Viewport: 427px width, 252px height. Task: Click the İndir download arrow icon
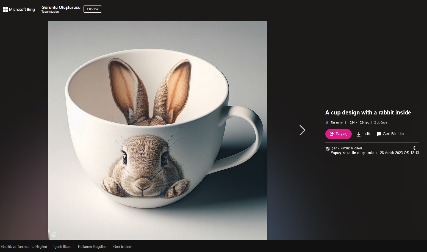point(359,134)
